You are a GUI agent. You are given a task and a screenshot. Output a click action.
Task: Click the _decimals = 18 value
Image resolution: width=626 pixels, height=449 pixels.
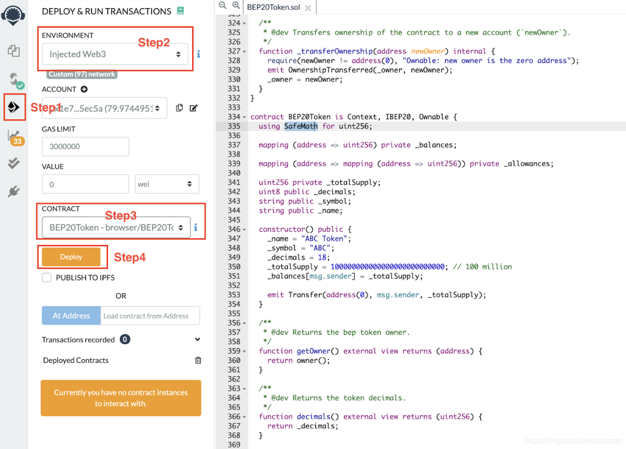(322, 257)
